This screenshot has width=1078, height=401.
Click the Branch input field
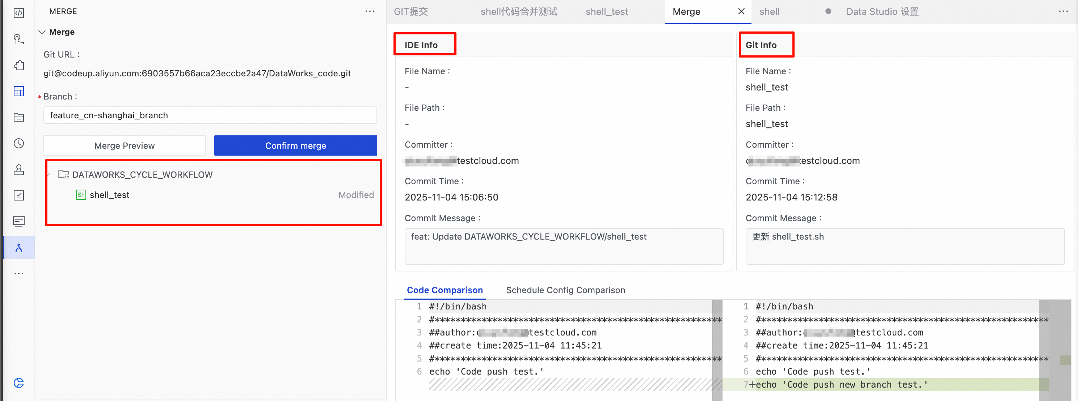coord(210,115)
